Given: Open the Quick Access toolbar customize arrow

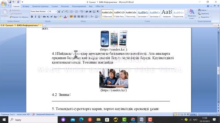Looking at the screenshot, I should 22,2.
